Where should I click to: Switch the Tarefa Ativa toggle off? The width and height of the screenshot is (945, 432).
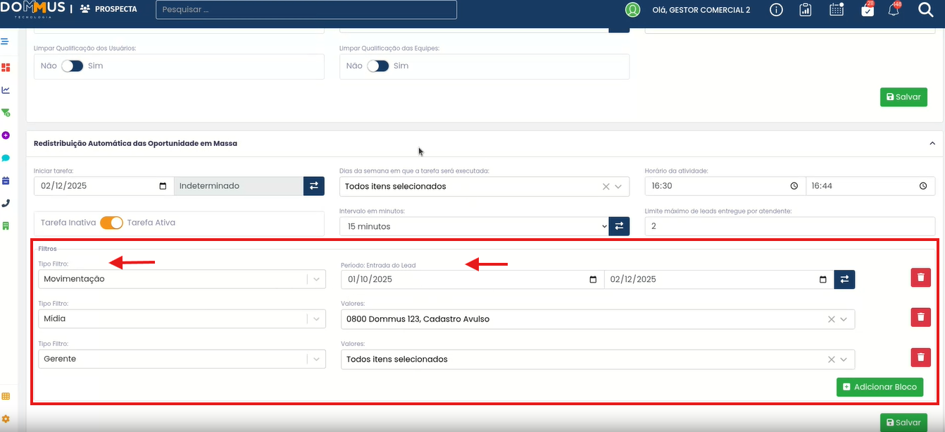click(111, 223)
